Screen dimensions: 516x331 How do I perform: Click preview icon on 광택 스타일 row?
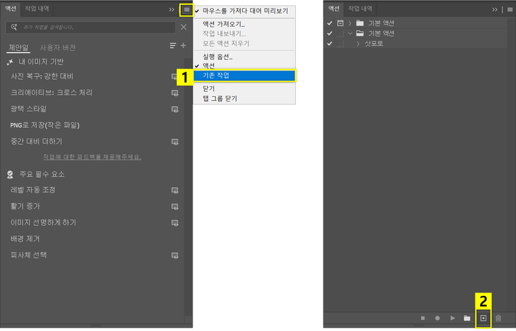(175, 109)
